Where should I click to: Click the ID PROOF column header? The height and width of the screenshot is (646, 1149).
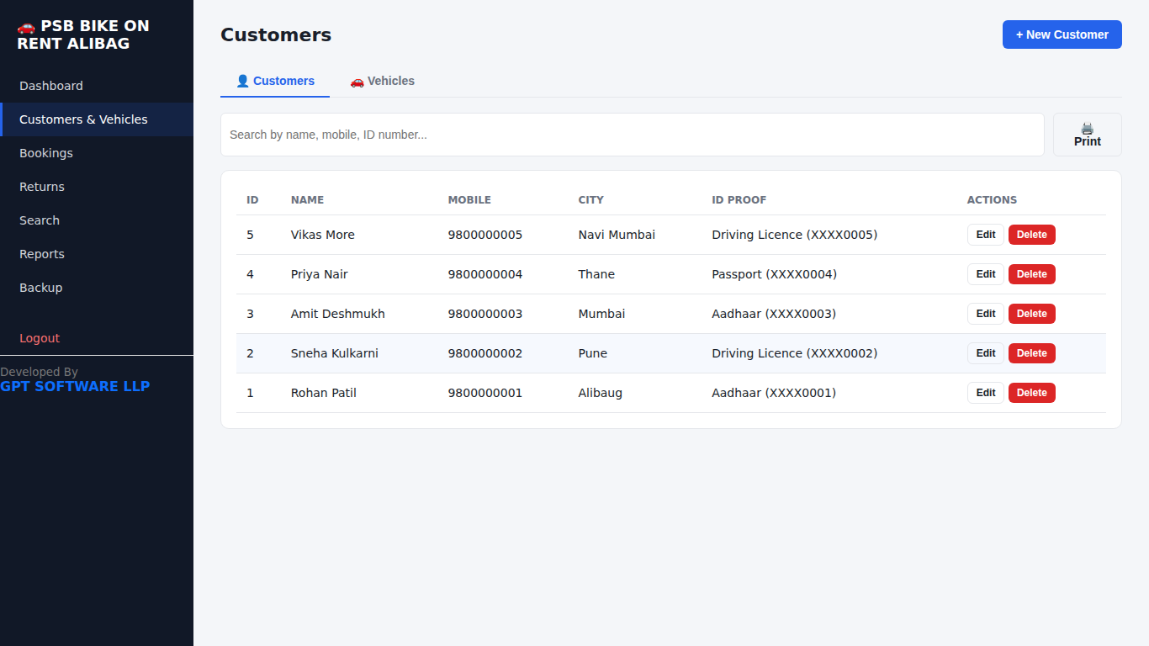[739, 200]
